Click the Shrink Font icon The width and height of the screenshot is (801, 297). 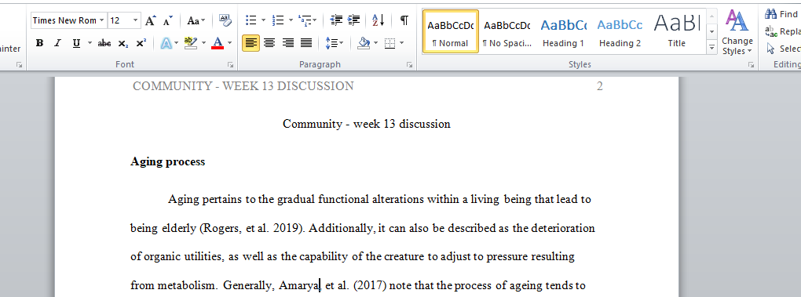pos(167,20)
